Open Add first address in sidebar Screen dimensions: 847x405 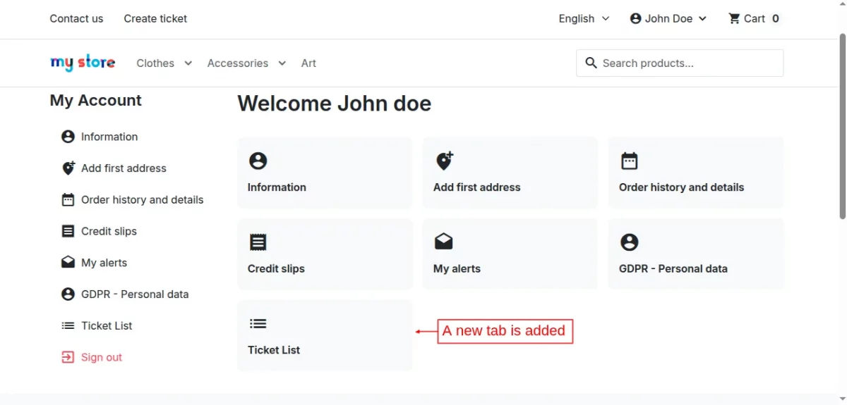click(x=124, y=168)
